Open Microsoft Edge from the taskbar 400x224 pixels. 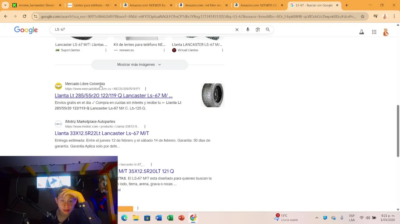click(x=124, y=218)
